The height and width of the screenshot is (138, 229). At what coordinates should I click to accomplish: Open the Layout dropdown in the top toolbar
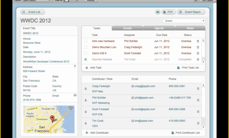tap(36, 1)
